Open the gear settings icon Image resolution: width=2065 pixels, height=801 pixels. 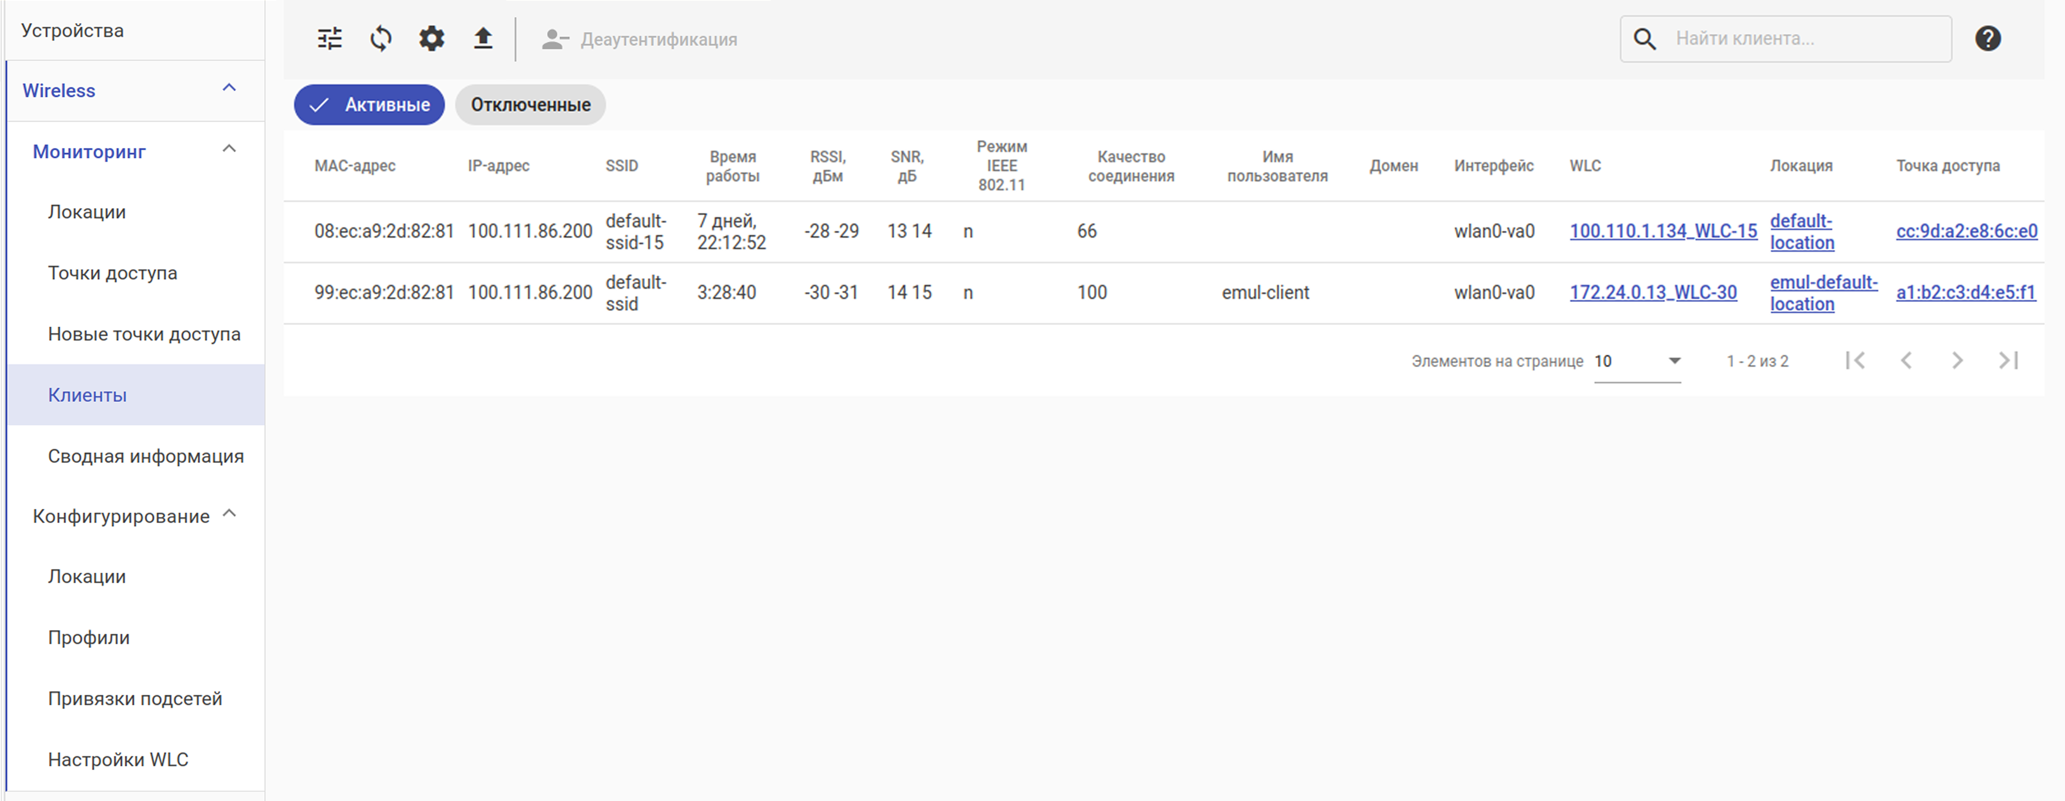(x=431, y=38)
